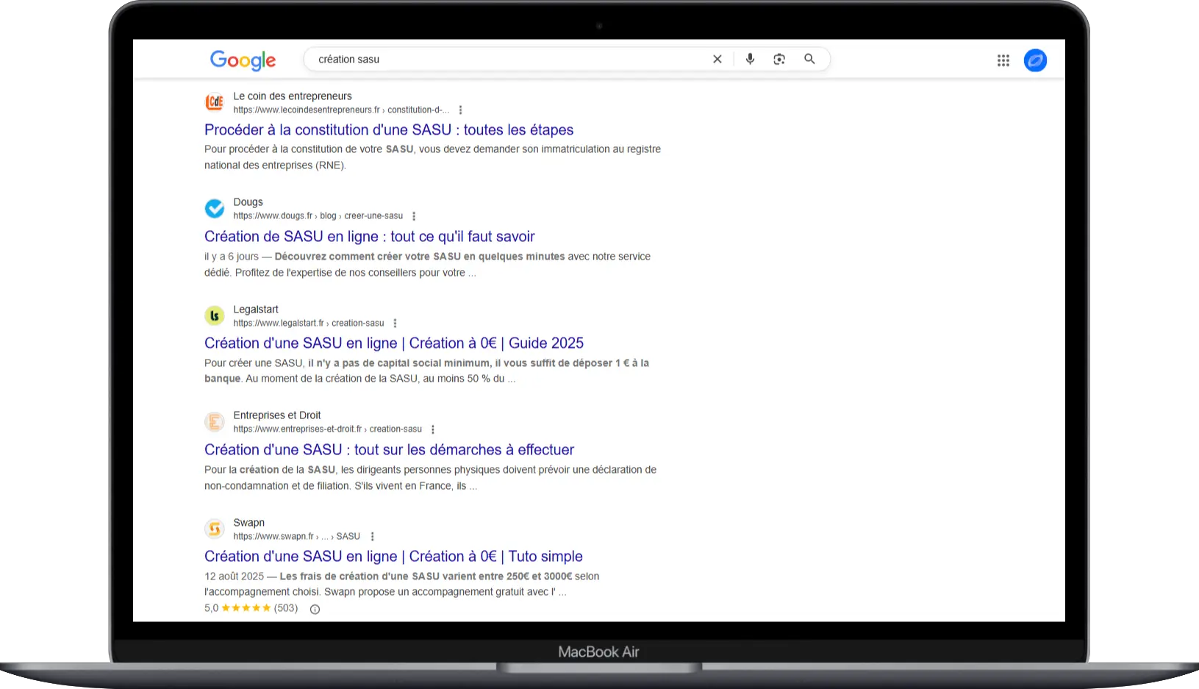1199x689 pixels.
Task: Open 'tout sur les démarches à effectuer' link
Action: click(x=389, y=450)
